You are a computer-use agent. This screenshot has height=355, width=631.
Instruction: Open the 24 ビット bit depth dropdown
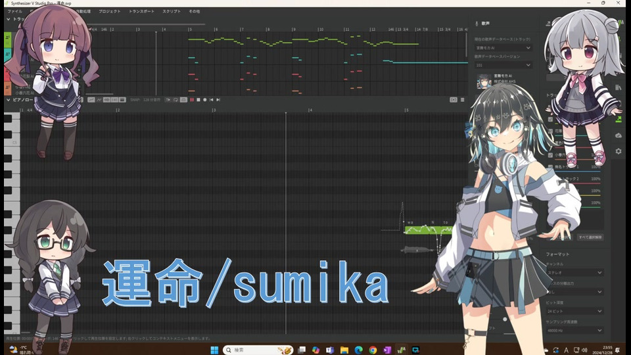coord(574,311)
